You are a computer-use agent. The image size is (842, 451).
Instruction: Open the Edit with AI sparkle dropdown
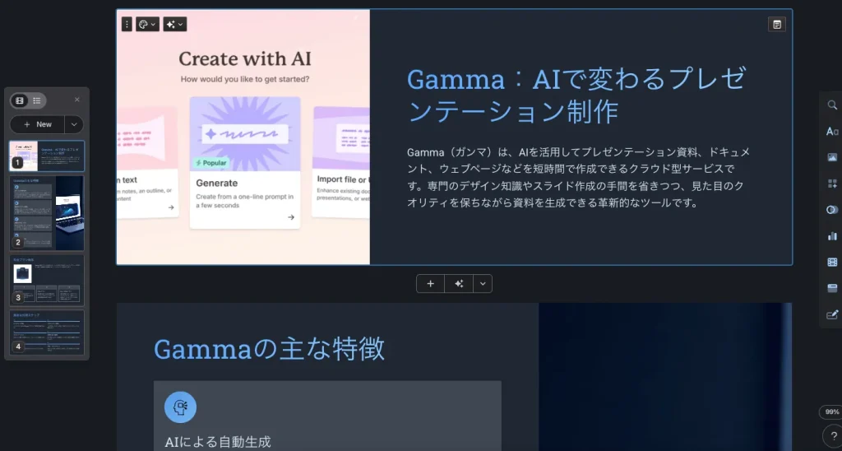pyautogui.click(x=175, y=24)
